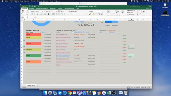The image size is (171, 96).
Task: Select the Текущий месяц sheet tab
Action: coord(31,85)
